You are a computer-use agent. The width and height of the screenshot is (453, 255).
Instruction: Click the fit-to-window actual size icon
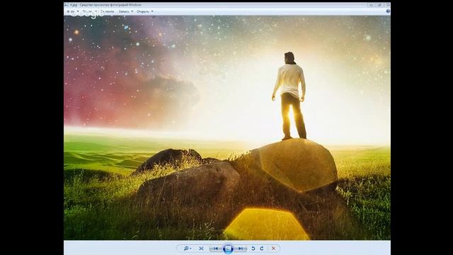point(201,249)
